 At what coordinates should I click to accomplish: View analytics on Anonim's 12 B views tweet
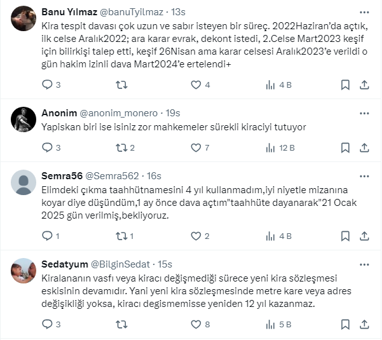tap(269, 148)
